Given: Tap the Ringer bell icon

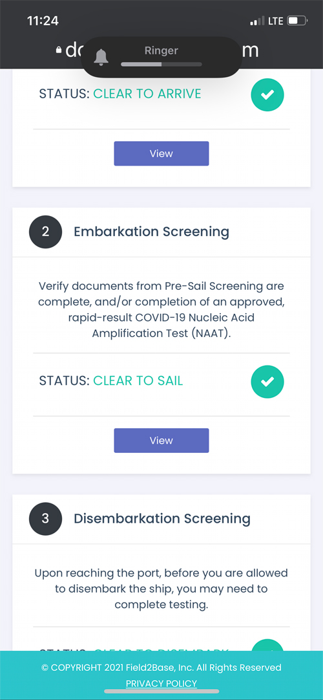Looking at the screenshot, I should [101, 57].
